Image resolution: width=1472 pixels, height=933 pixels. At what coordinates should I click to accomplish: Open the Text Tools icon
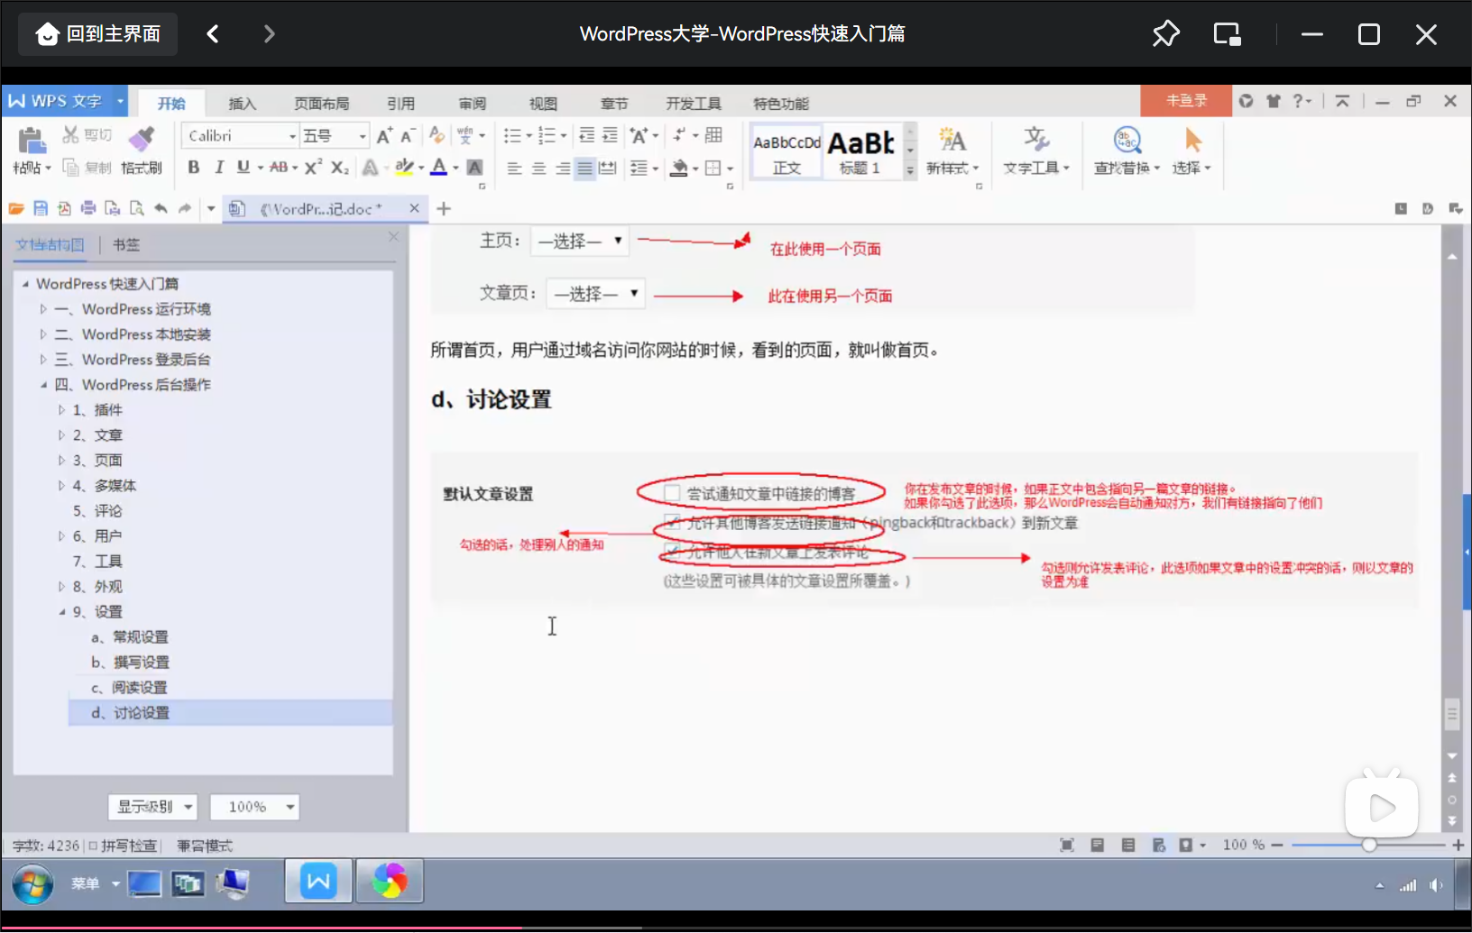click(1036, 151)
